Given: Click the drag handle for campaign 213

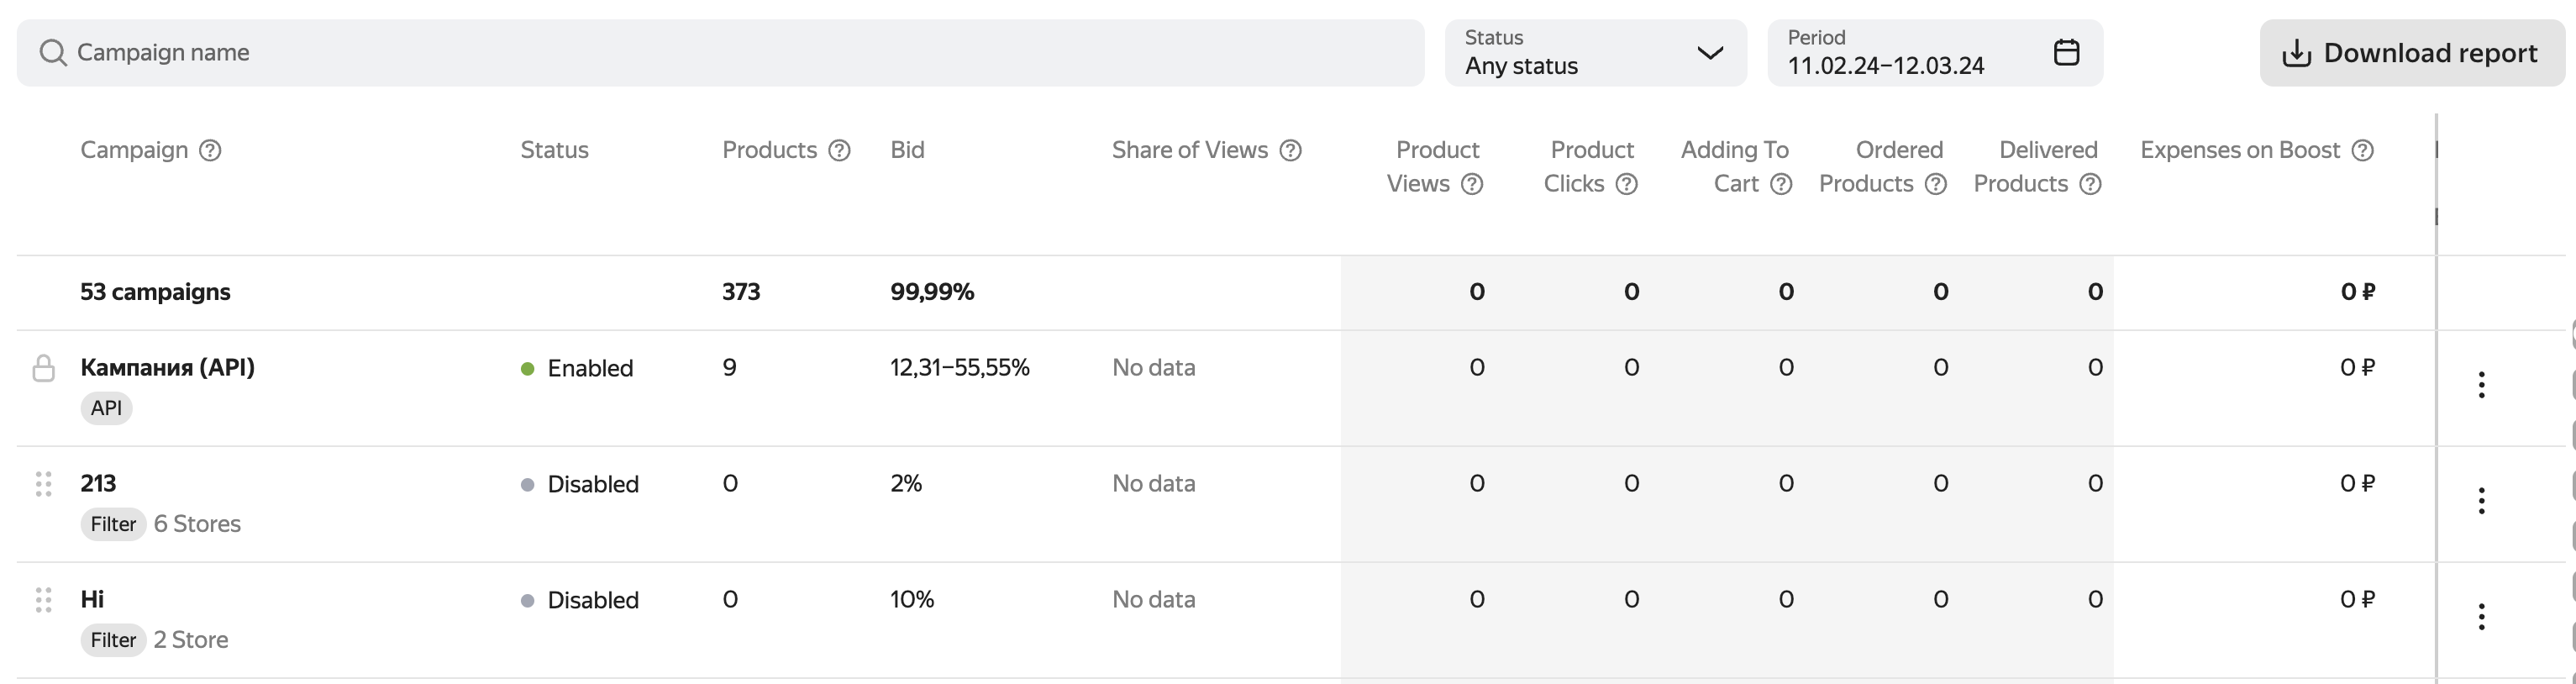Looking at the screenshot, I should tap(43, 484).
